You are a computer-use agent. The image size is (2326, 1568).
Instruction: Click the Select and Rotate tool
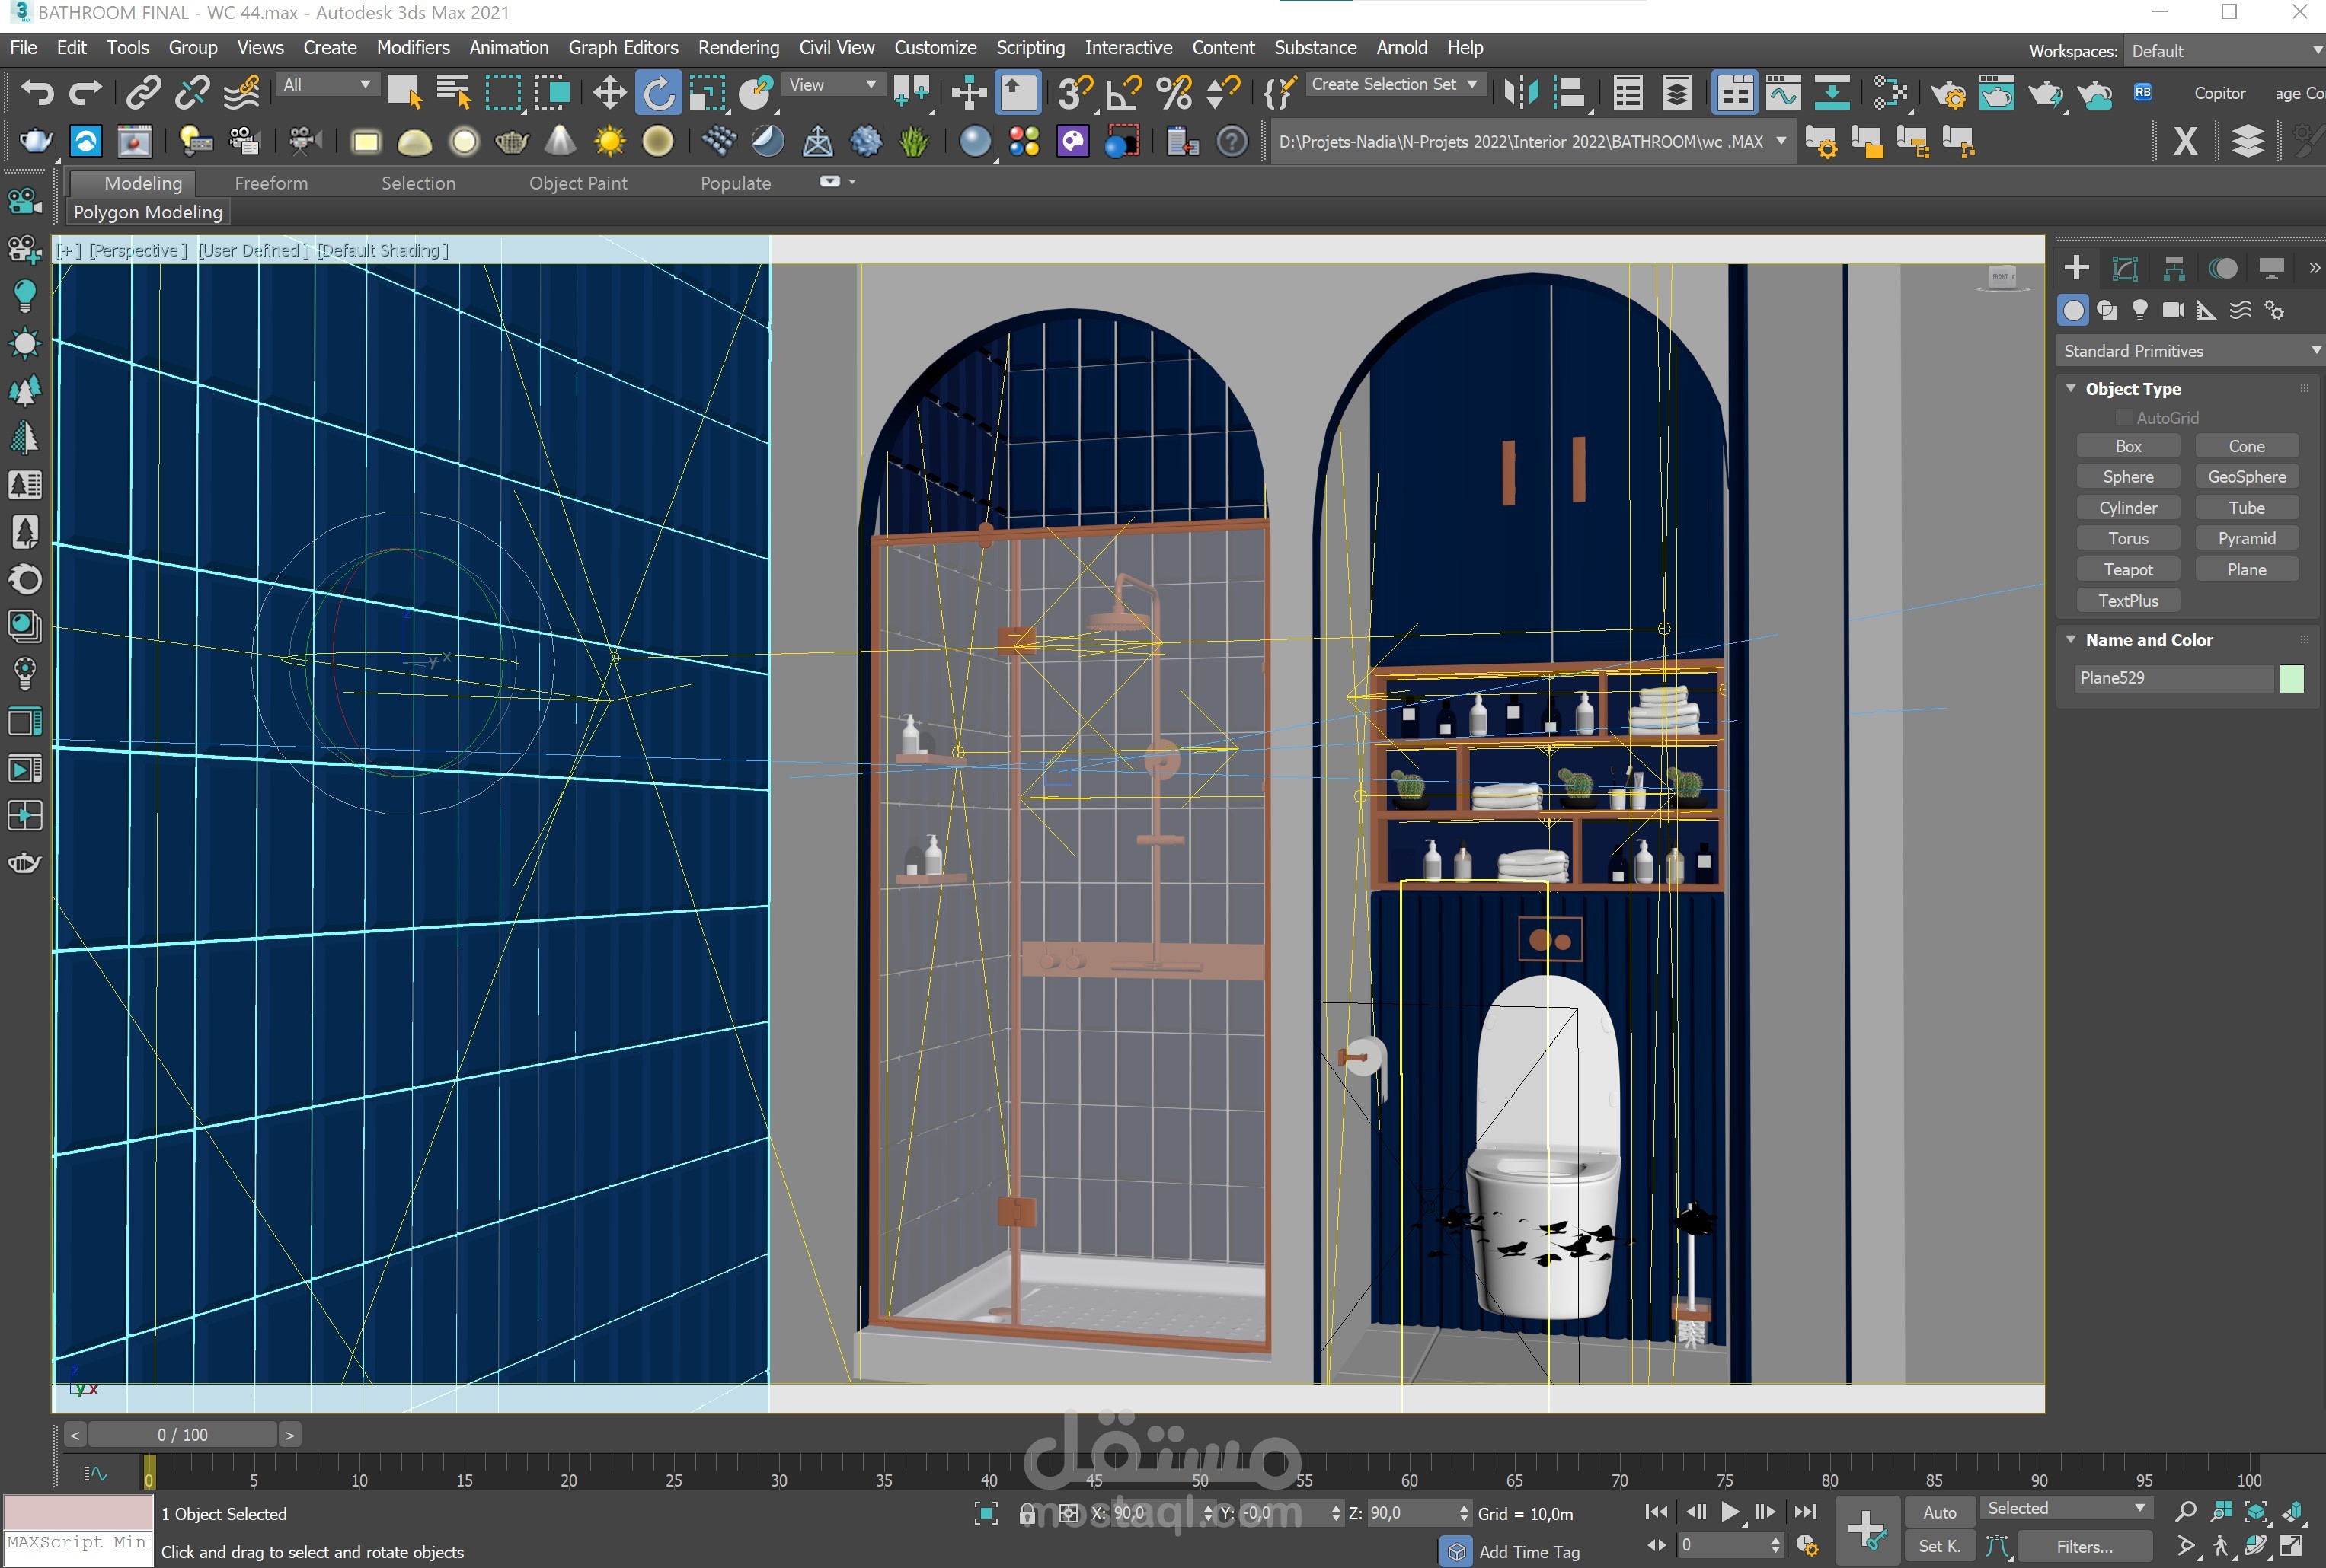657,93
